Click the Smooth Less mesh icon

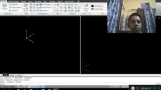pyautogui.click(x=31, y=7)
